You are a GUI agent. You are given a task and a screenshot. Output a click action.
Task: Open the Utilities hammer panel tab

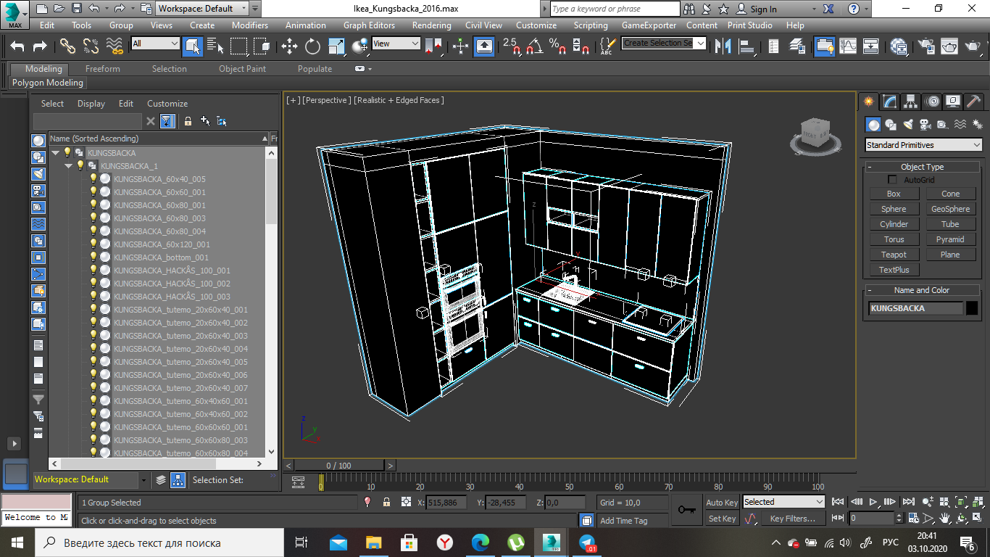[975, 102]
